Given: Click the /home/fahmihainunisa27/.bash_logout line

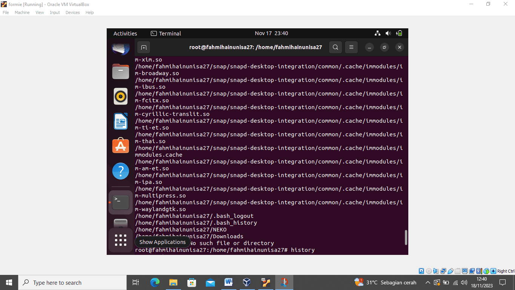Looking at the screenshot, I should (x=194, y=216).
